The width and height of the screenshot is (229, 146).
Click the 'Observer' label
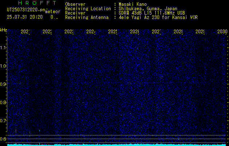75,4
